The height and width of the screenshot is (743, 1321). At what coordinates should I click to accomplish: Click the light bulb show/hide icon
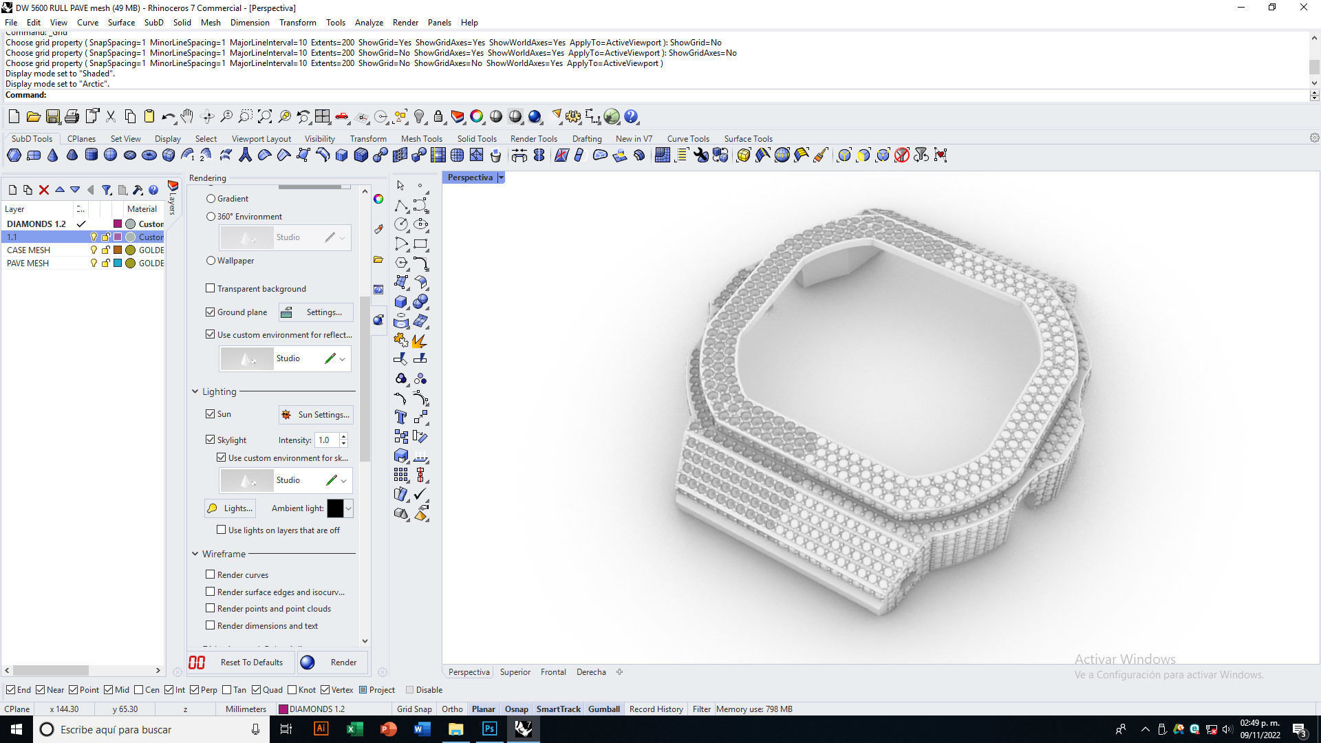tap(419, 116)
